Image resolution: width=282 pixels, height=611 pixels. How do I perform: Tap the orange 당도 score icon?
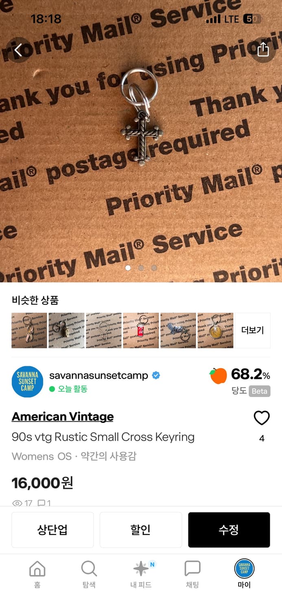click(218, 376)
